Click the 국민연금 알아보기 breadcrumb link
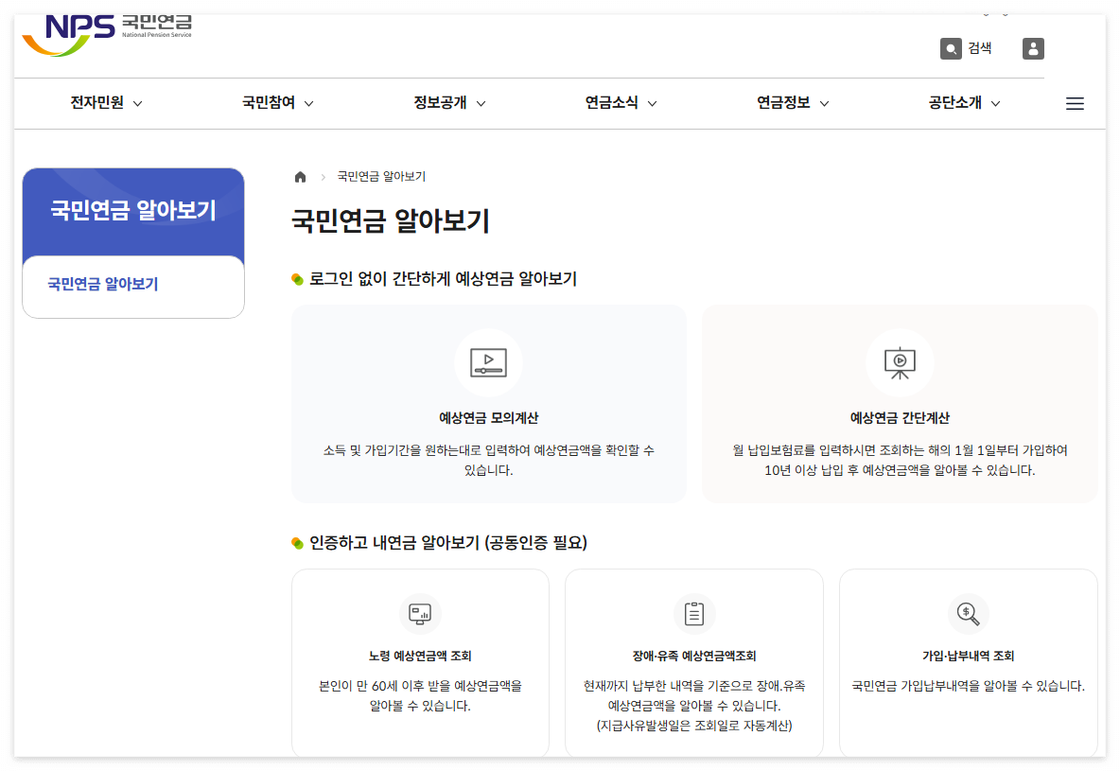This screenshot has width=1120, height=771. 381,177
